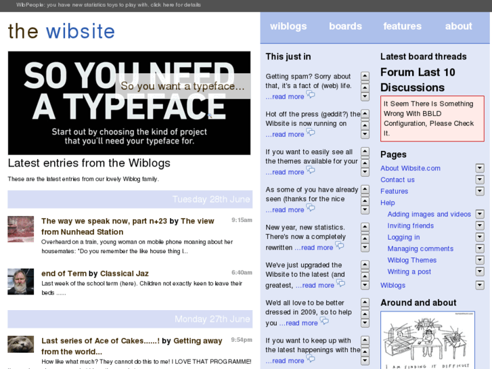
Task: Click cat thumbnail for "Ace of Cakes" entry
Action: point(21,344)
